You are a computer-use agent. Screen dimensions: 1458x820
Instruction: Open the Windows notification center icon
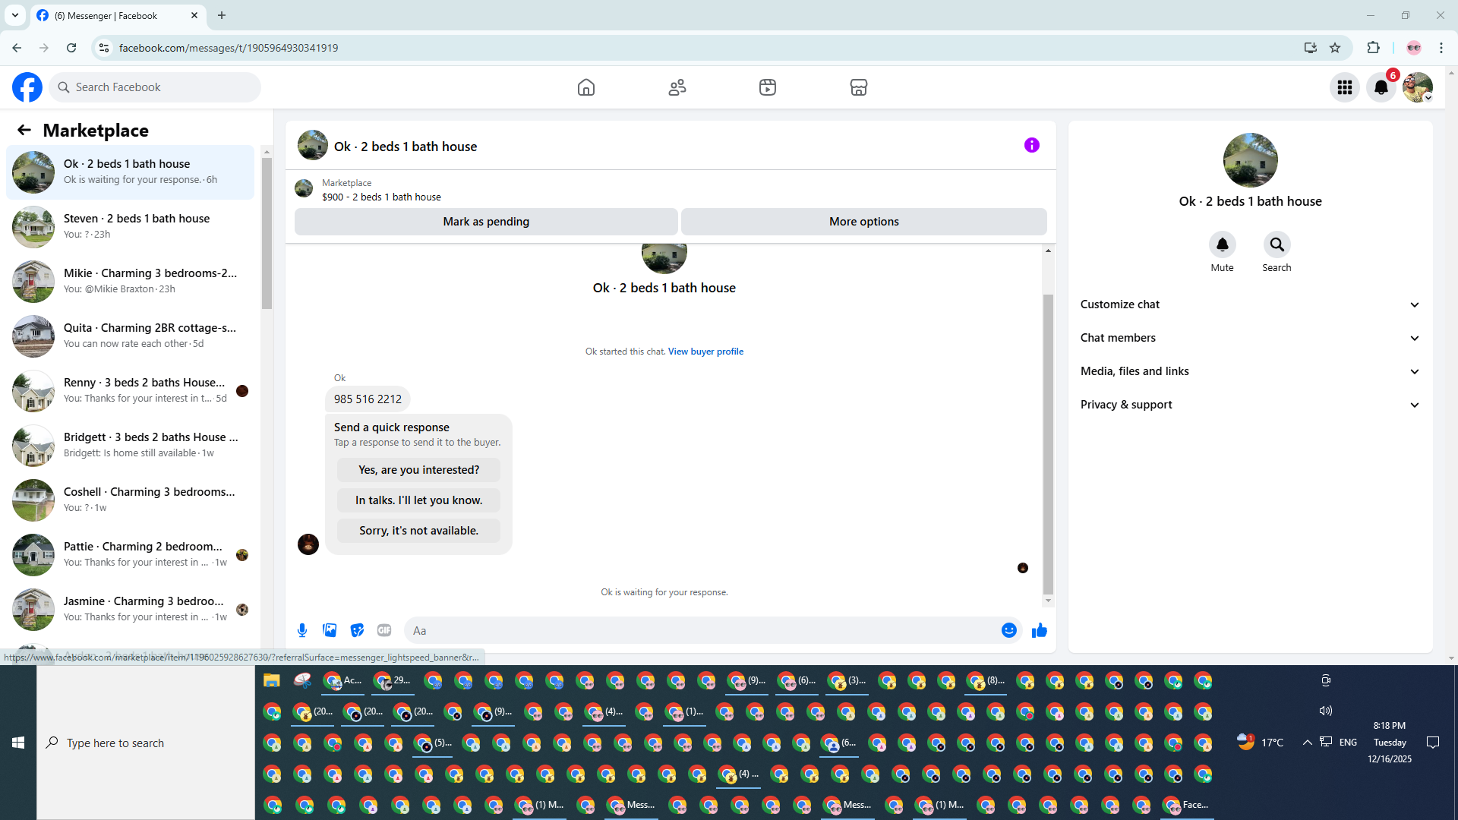coord(1433,743)
